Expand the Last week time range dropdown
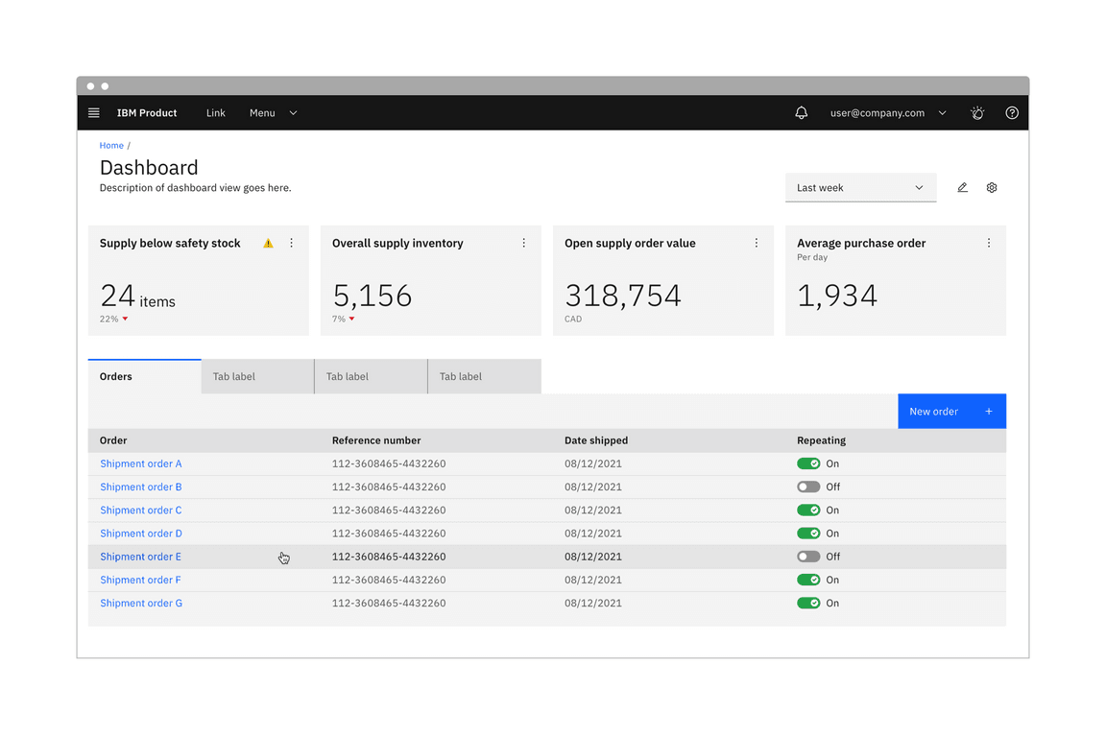This screenshot has height=736, width=1106. pos(860,188)
